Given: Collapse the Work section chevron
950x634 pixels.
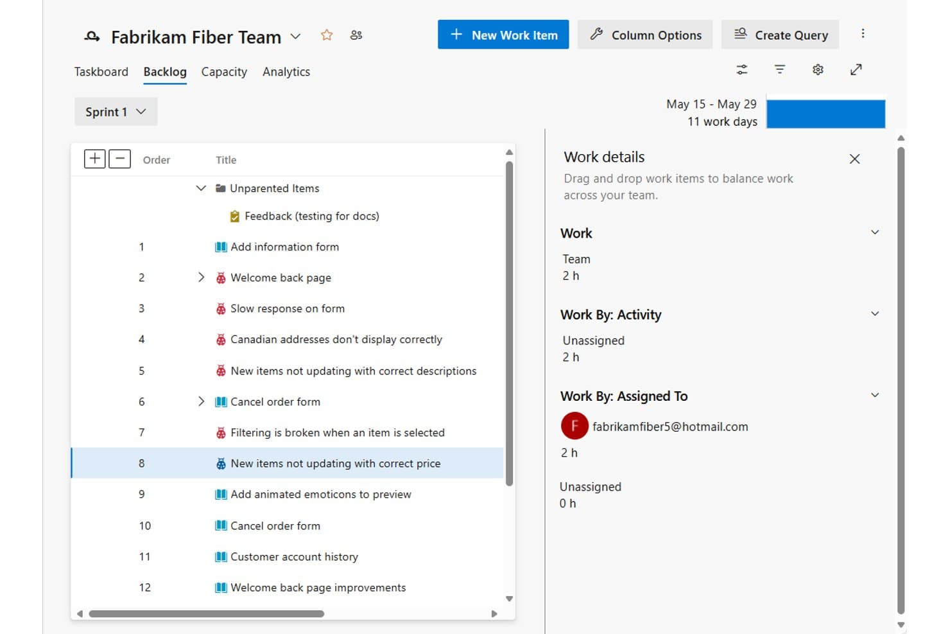Looking at the screenshot, I should (875, 233).
